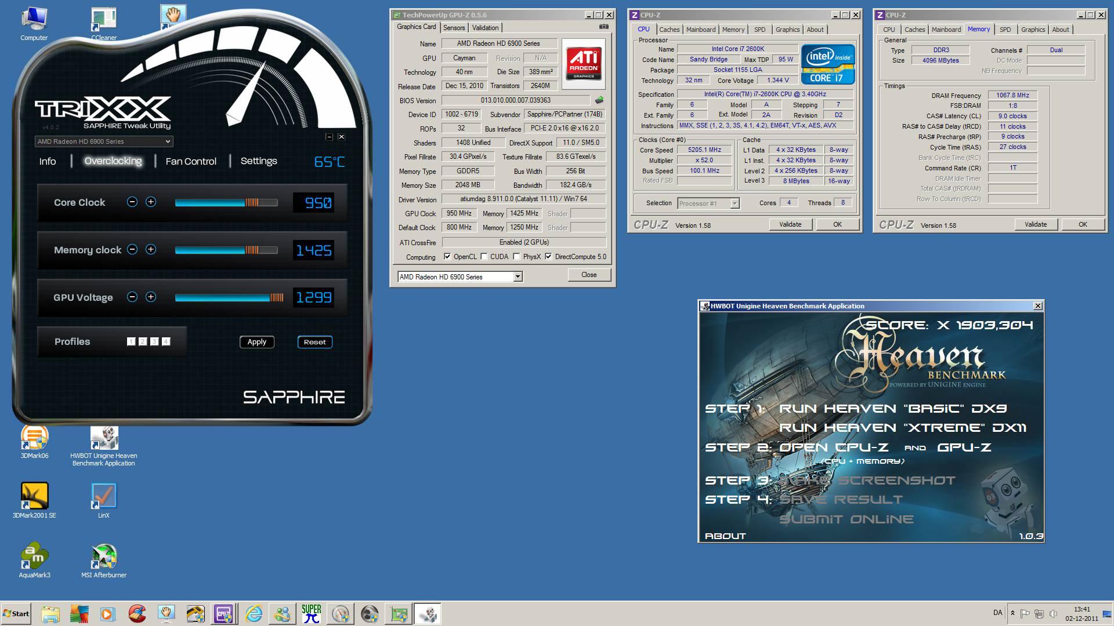Image resolution: width=1114 pixels, height=626 pixels.
Task: Open the LinX desktop shortcut
Action: (104, 500)
